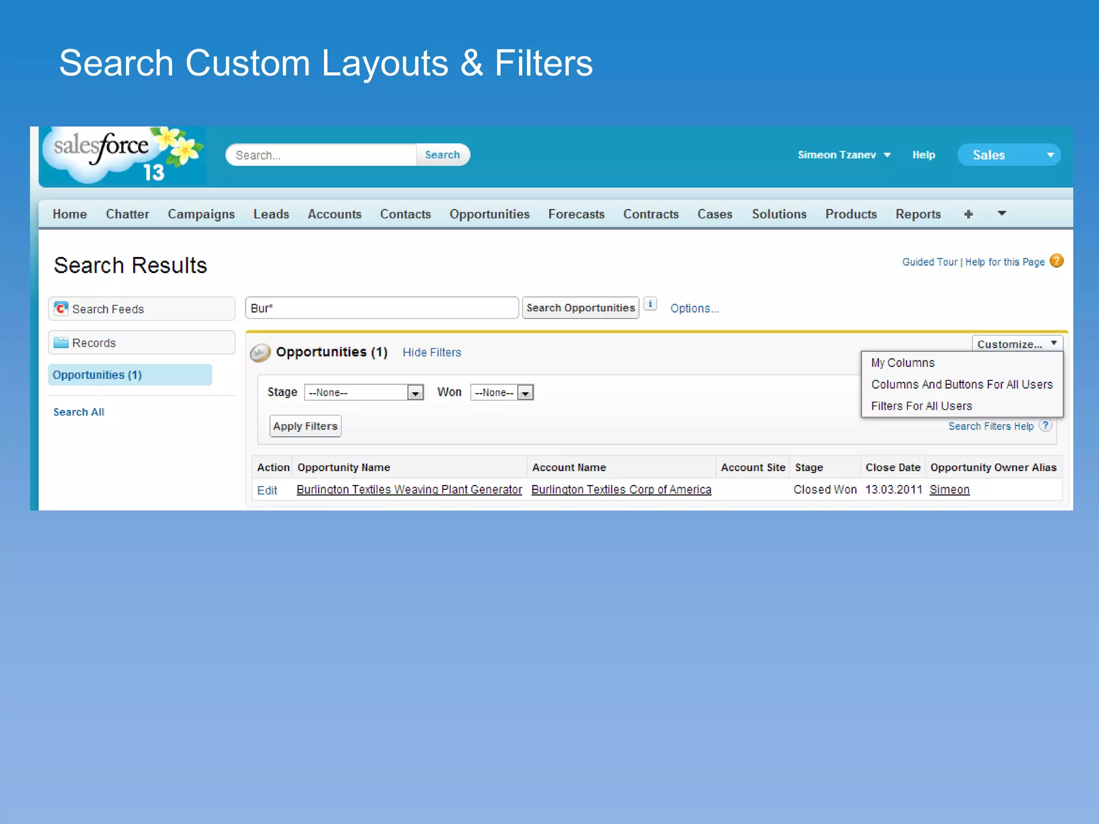The width and height of the screenshot is (1099, 824).
Task: Sort by Account Site column header
Action: coord(753,467)
